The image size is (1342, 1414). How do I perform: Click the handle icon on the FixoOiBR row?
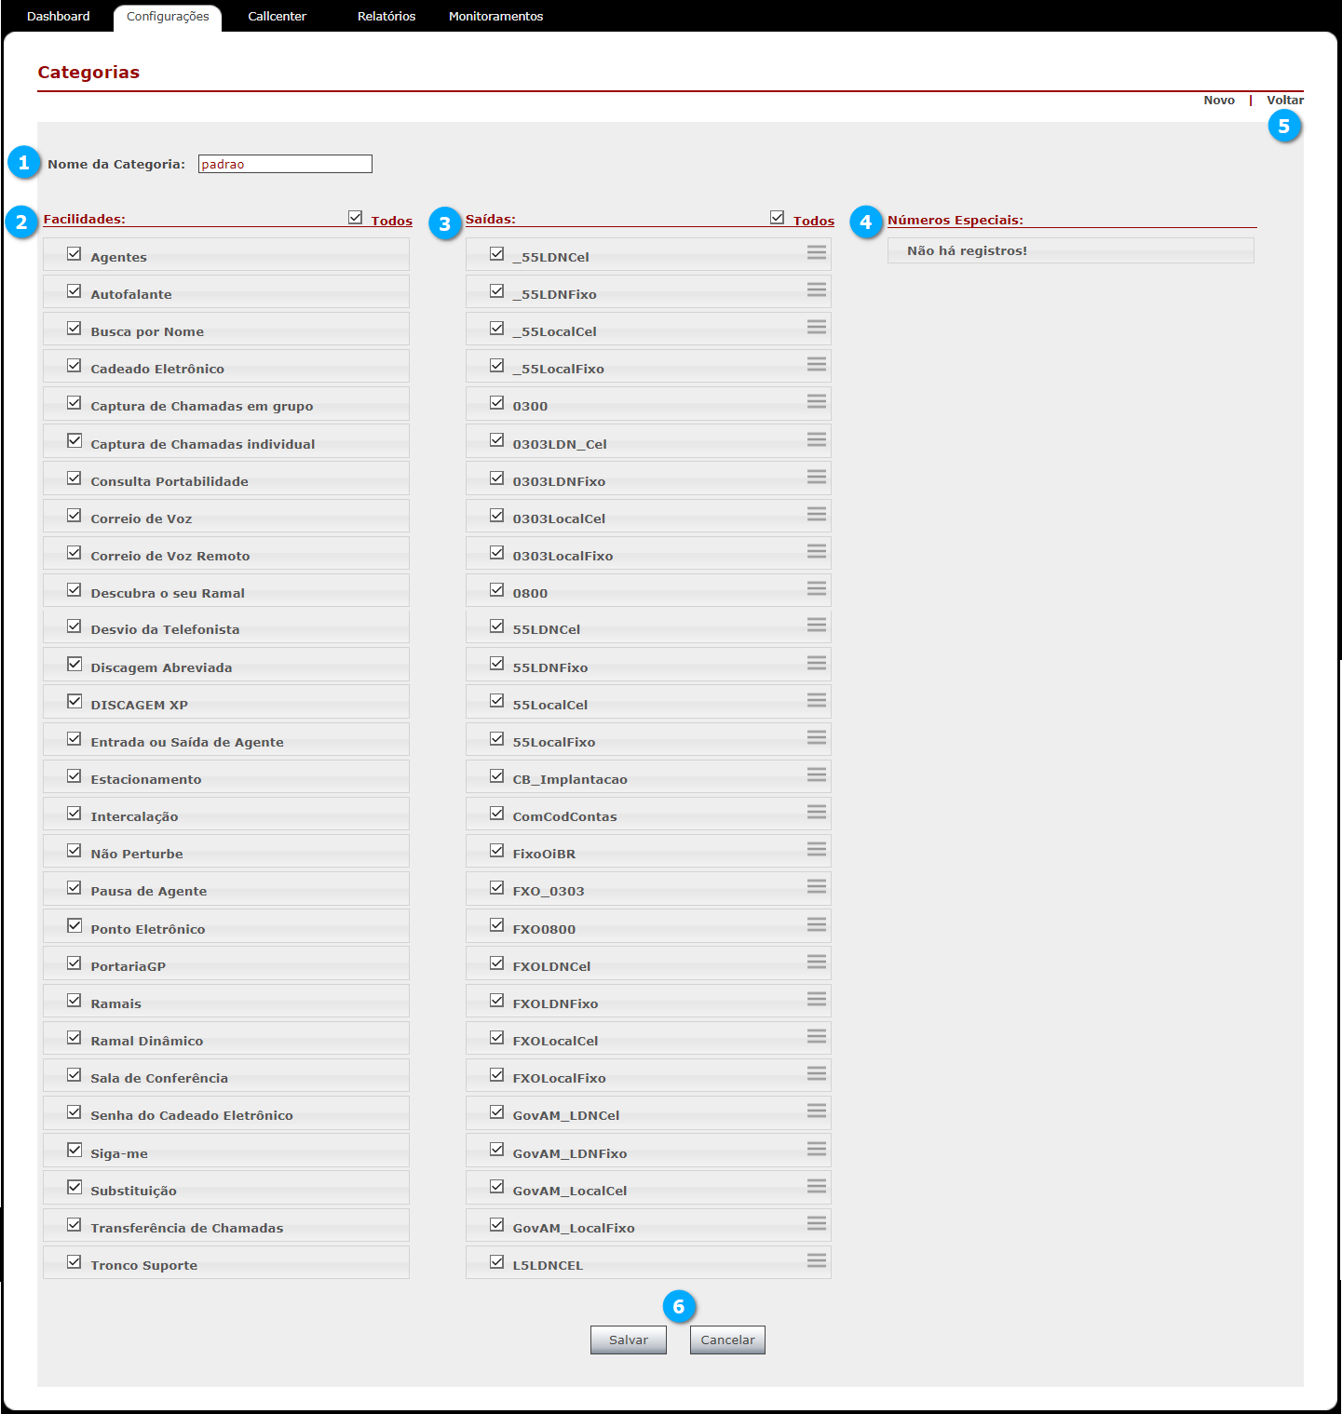[x=817, y=849]
